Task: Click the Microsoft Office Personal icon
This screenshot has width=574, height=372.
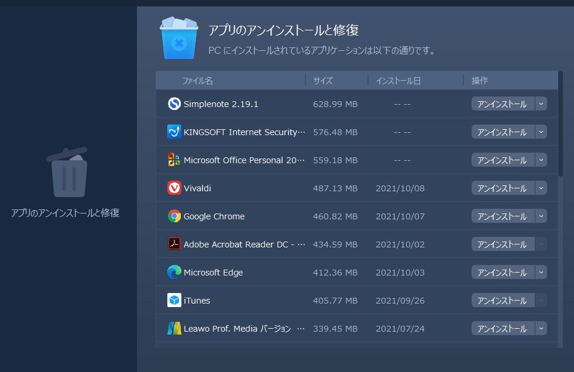Action: [x=174, y=160]
